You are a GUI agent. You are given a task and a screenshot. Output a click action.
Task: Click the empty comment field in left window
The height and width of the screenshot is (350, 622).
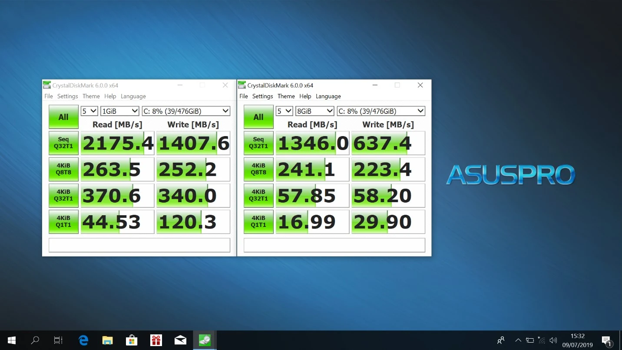click(x=139, y=245)
